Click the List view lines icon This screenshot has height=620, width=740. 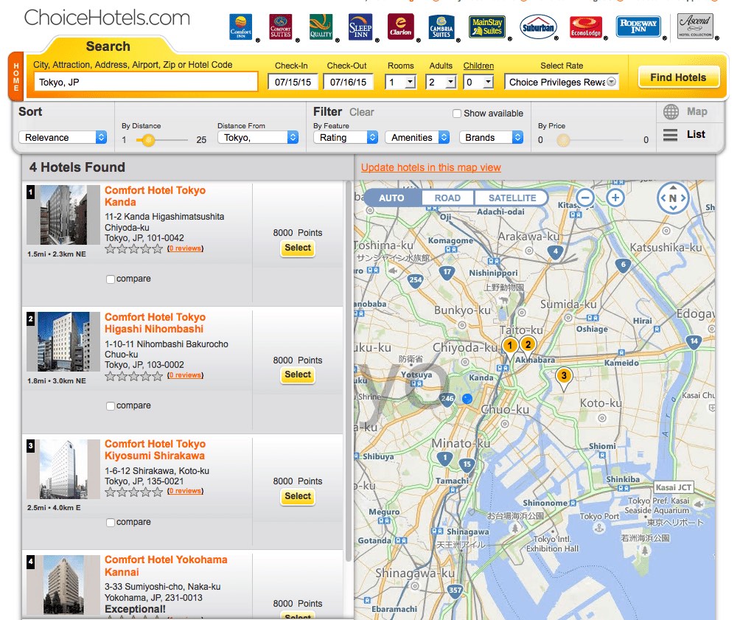pos(670,135)
